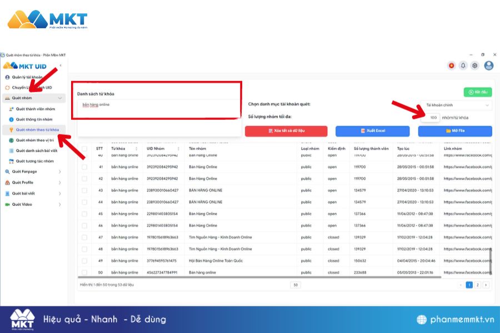500x333 pixels.
Task: Expand the Quét Profile section
Action: click(x=60, y=183)
